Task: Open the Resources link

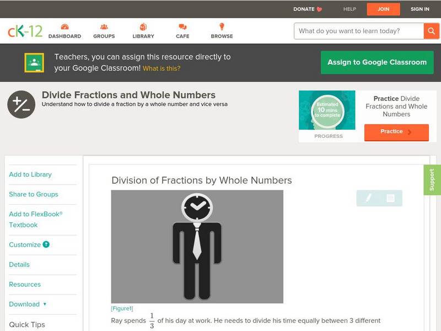Action: 25,284
